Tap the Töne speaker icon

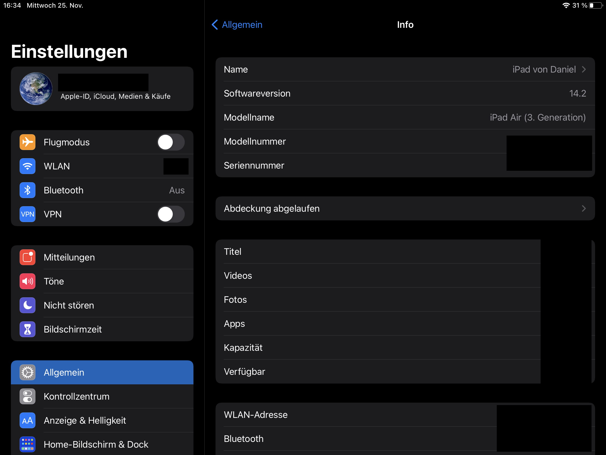[x=28, y=281]
